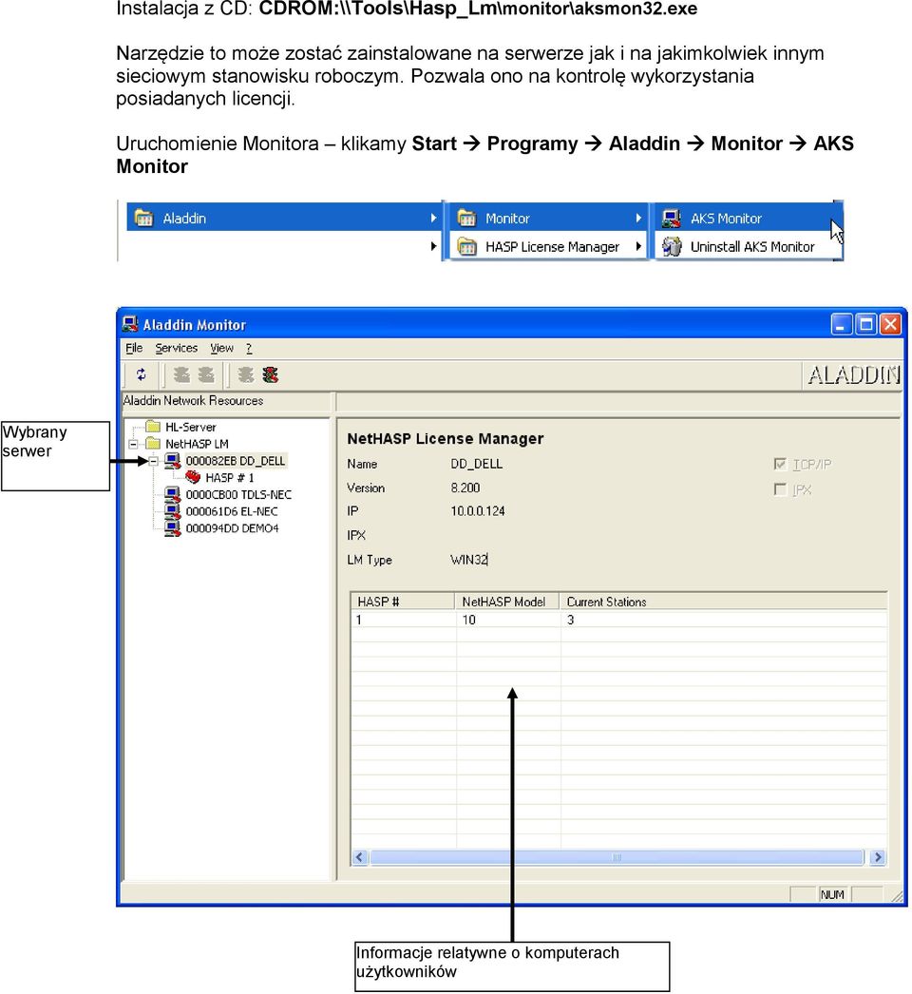Click the Version value 8.200

(x=465, y=487)
